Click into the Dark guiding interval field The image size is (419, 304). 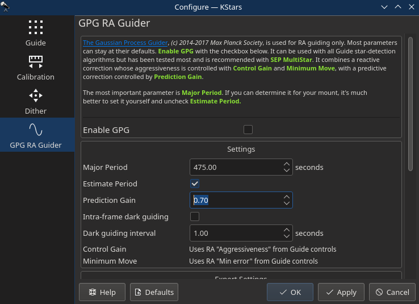click(236, 234)
